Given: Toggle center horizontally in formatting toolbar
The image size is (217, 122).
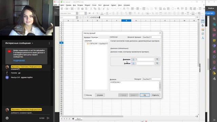Looking at the screenshot, I should [117, 14].
